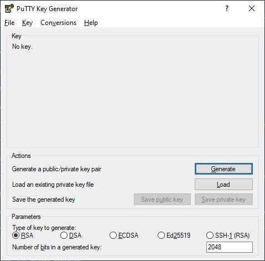
Task: Click the Save private key button
Action: 224,199
